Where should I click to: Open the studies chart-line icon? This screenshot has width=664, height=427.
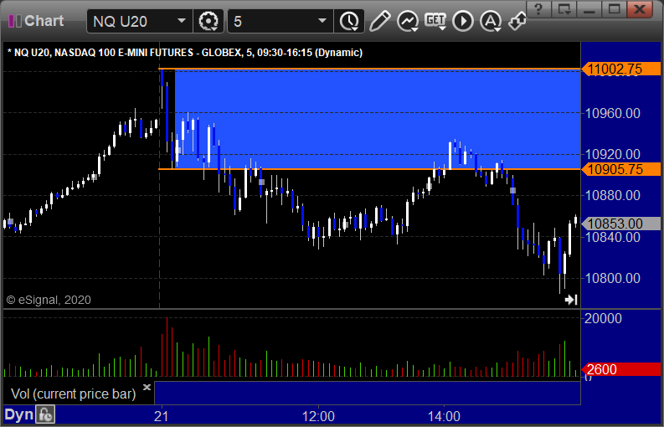tap(408, 21)
